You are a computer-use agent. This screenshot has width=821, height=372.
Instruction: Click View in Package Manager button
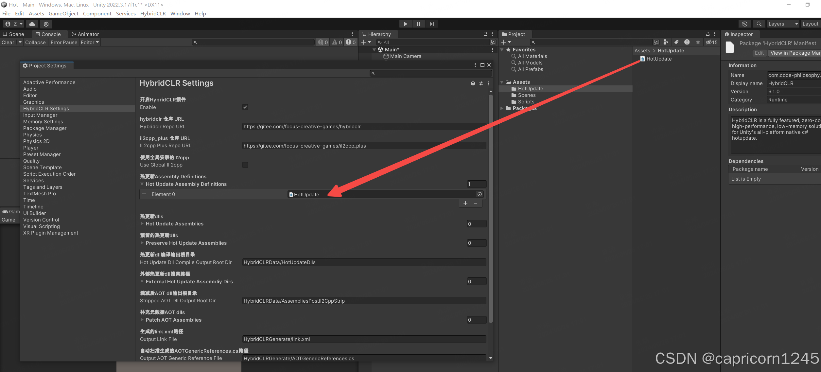tap(795, 53)
